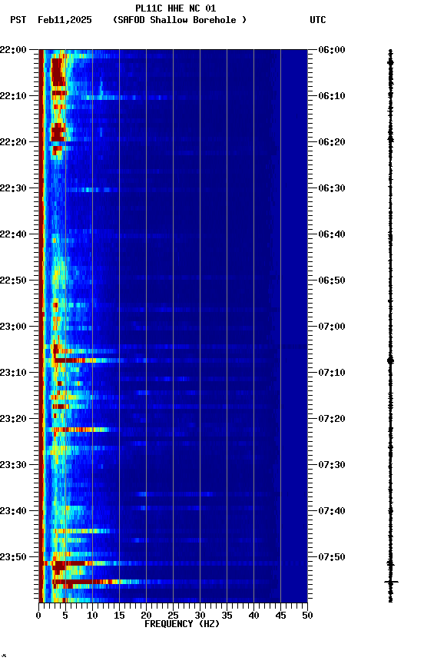Click the 06:00 UTC time label
The width and height of the screenshot is (424, 664).
pos(332,50)
